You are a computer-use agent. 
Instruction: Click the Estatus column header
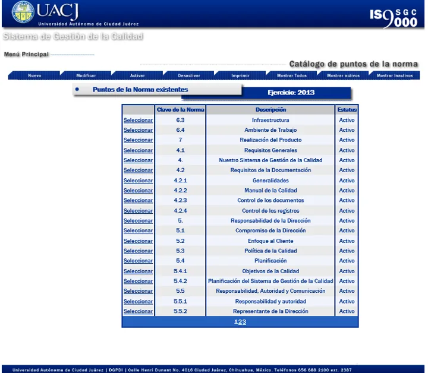[x=347, y=110]
